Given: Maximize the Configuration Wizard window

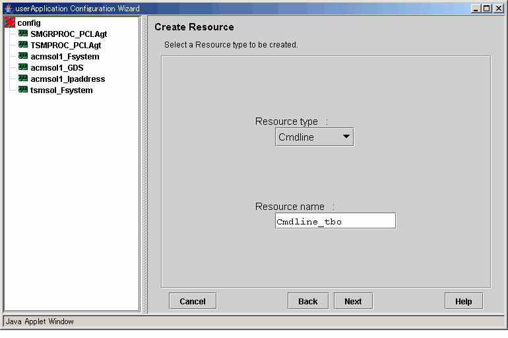Looking at the screenshot, I should tap(487, 9).
